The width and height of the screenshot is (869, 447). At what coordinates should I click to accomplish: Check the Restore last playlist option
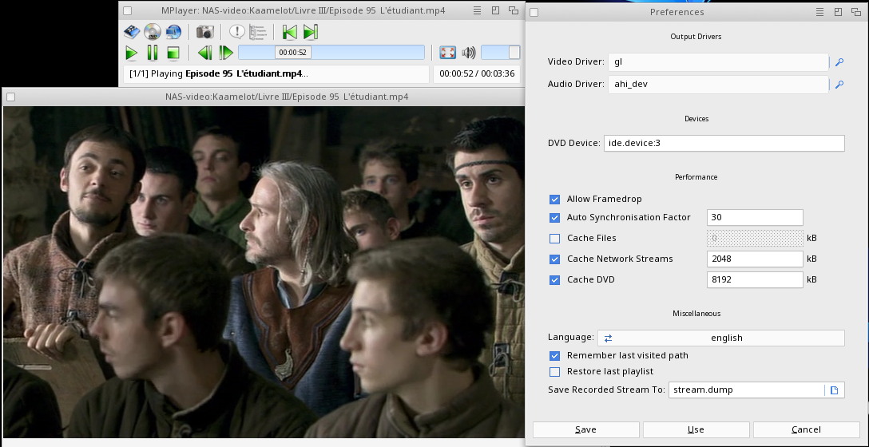(x=555, y=371)
